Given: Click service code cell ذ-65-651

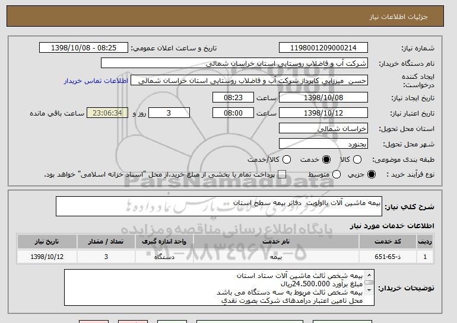Looking at the screenshot, I should (x=388, y=257).
